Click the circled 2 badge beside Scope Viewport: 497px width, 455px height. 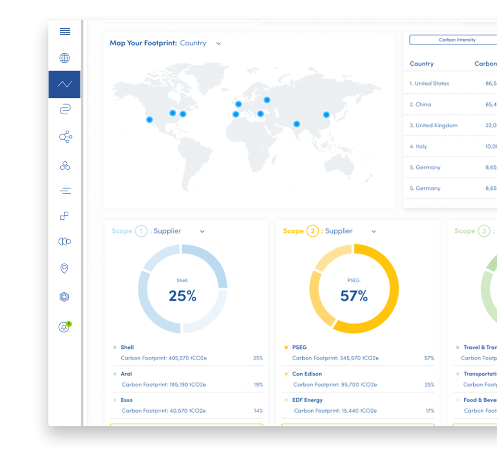312,231
